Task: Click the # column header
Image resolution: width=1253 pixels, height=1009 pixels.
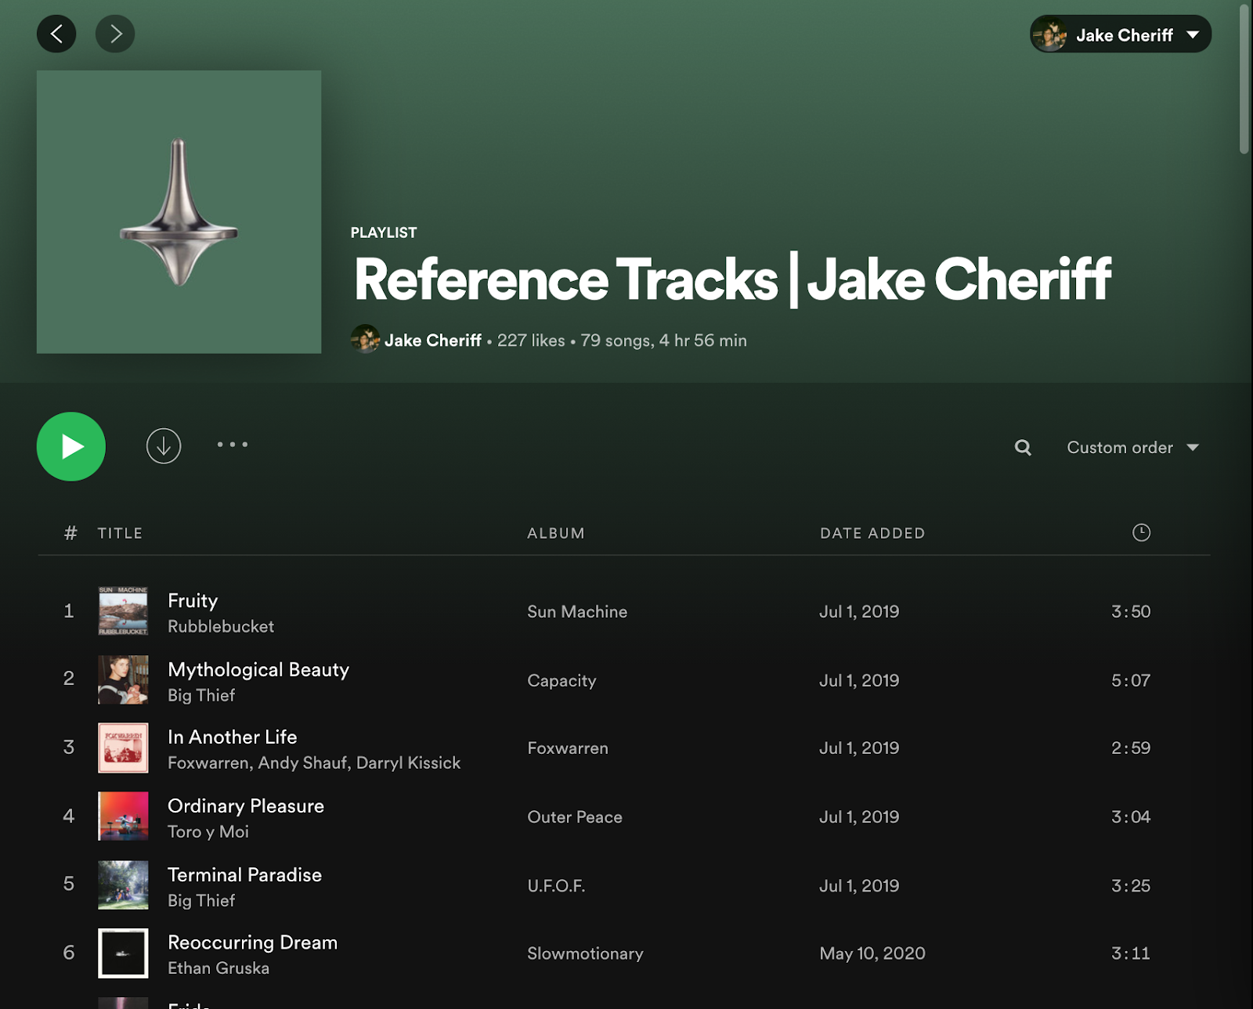Action: [70, 534]
